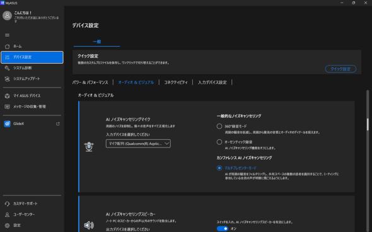The width and height of the screenshot is (372, 232).
Task: Select the オーセンティック録音 radio button
Action: pos(219,142)
